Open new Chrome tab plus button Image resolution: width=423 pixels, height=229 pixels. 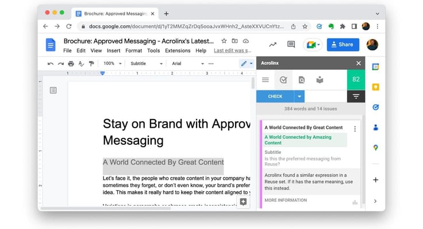click(166, 14)
